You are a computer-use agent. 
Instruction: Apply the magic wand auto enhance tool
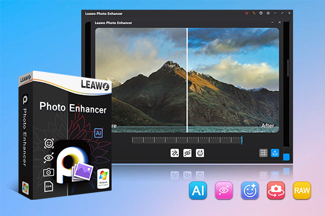tap(175, 153)
